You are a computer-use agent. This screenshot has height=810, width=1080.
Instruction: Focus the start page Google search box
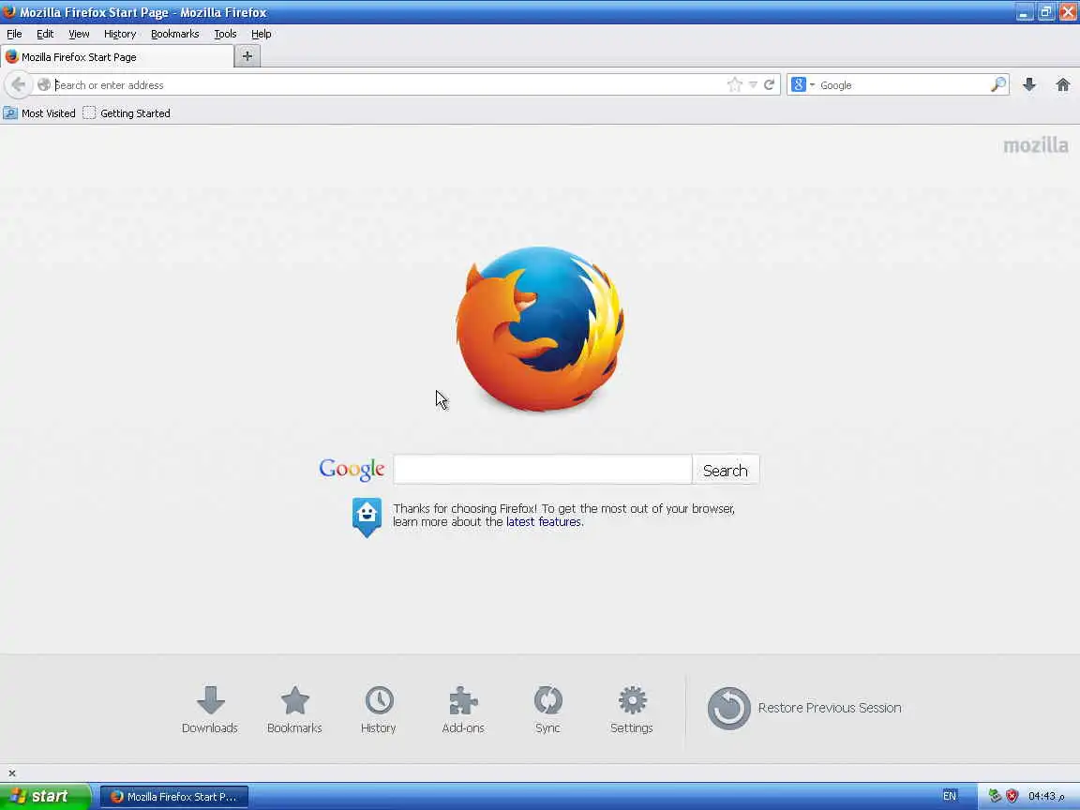point(543,470)
